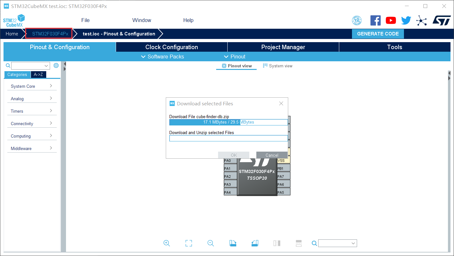Click the pin search magnifier icon
This screenshot has height=256, width=454.
(314, 243)
